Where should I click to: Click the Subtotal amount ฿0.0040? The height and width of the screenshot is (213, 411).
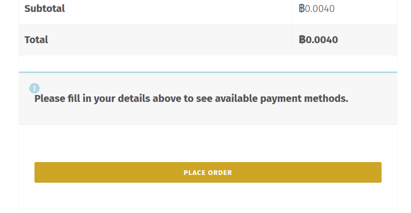[x=317, y=9]
